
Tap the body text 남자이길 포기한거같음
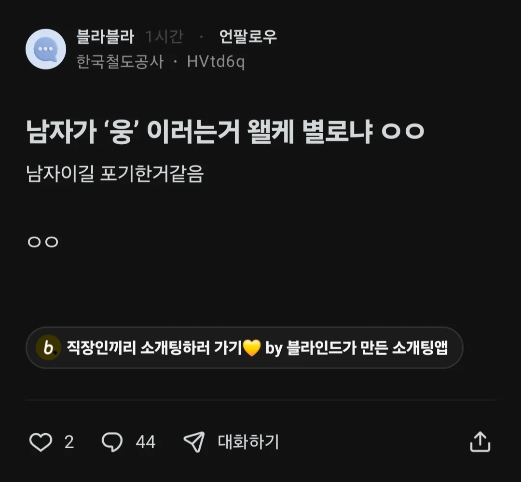115,174
